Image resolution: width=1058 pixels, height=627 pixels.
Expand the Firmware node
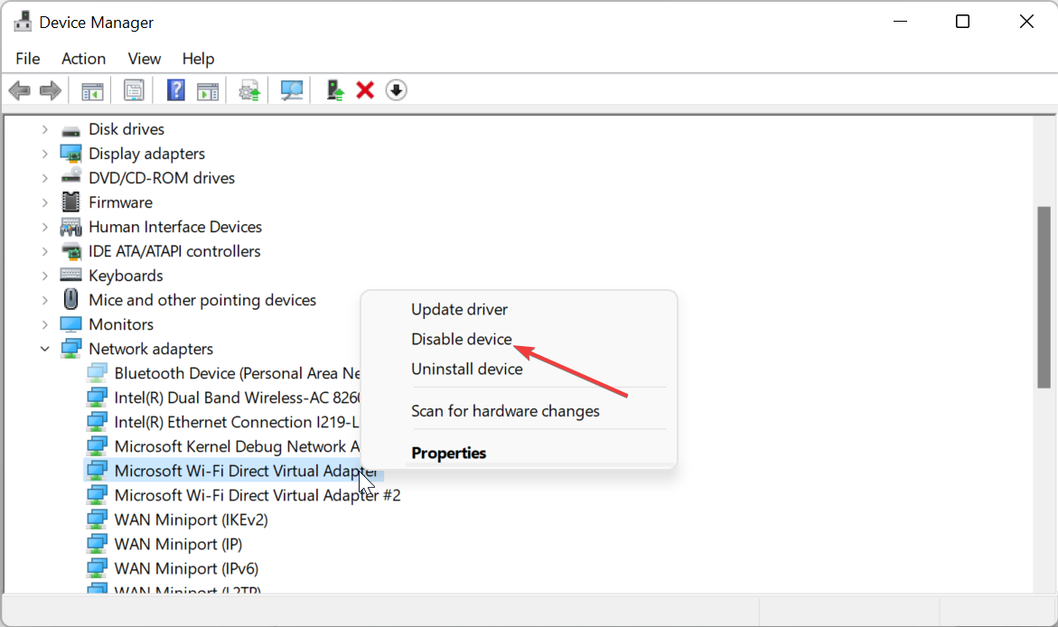[44, 202]
